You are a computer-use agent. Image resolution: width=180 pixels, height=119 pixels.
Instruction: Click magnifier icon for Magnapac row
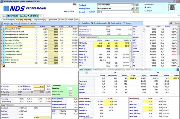tap(36, 57)
